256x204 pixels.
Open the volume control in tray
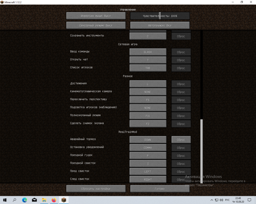click(x=221, y=200)
